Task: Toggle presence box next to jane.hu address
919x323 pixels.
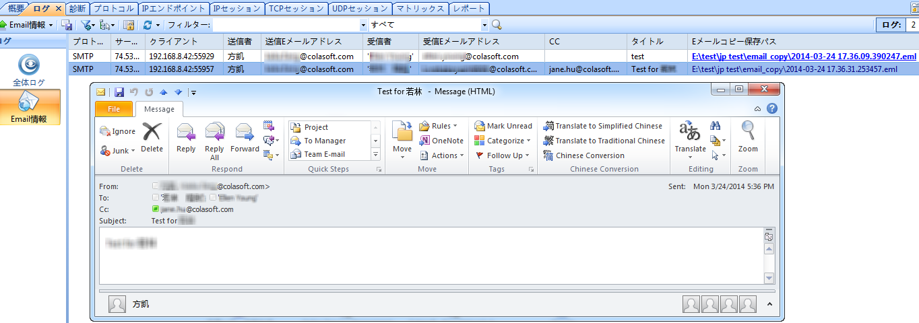Action: pyautogui.click(x=156, y=209)
